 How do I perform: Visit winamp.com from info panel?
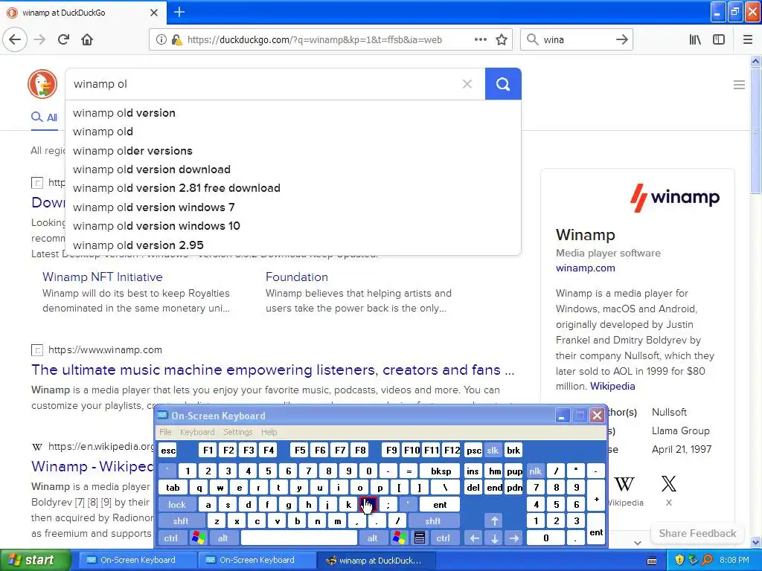point(586,268)
